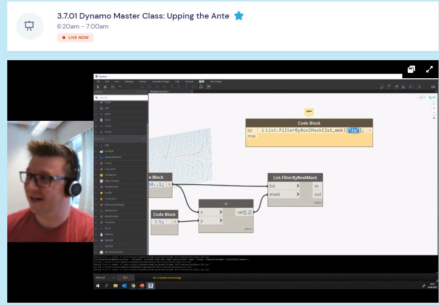Click the camera export image icon

pyautogui.click(x=433, y=87)
